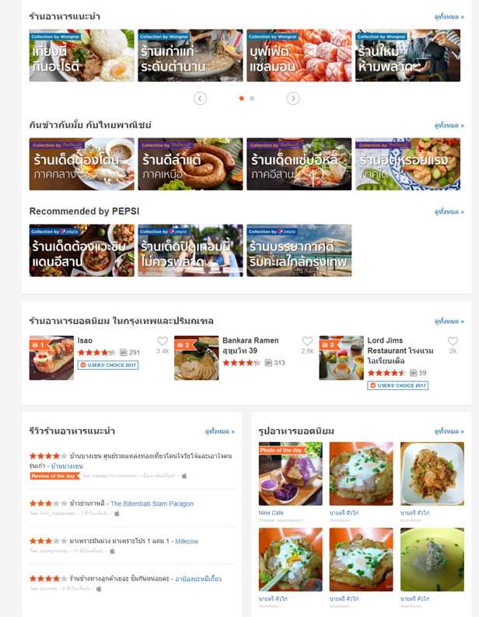This screenshot has width=479, height=617.
Task: Favorite Isao with the heart icon
Action: [x=163, y=341]
